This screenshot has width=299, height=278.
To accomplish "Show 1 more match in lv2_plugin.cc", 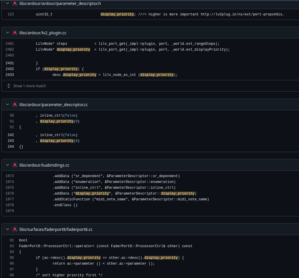I will pos(30,86).
